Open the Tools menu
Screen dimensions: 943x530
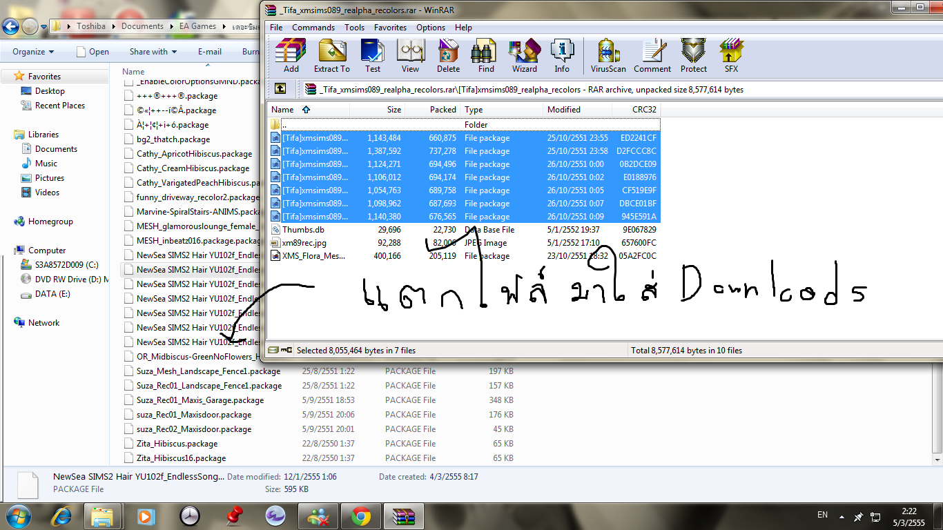coord(354,28)
